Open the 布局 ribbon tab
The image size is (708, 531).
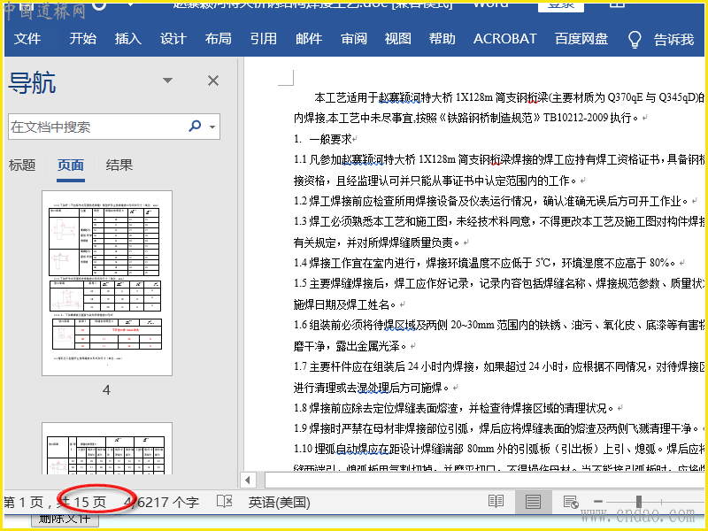tap(218, 39)
